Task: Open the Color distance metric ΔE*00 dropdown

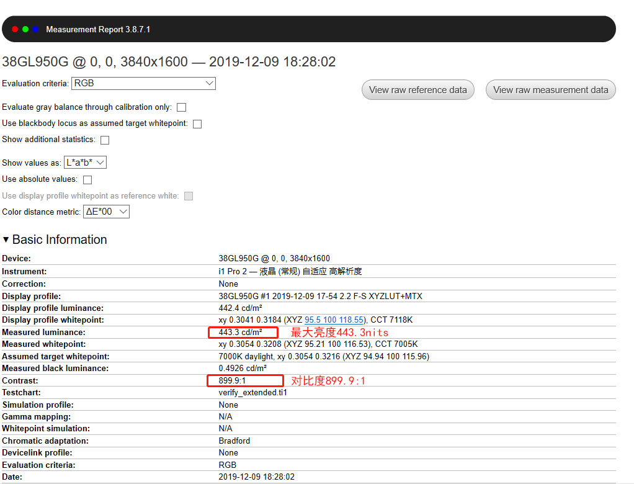Action: point(106,212)
